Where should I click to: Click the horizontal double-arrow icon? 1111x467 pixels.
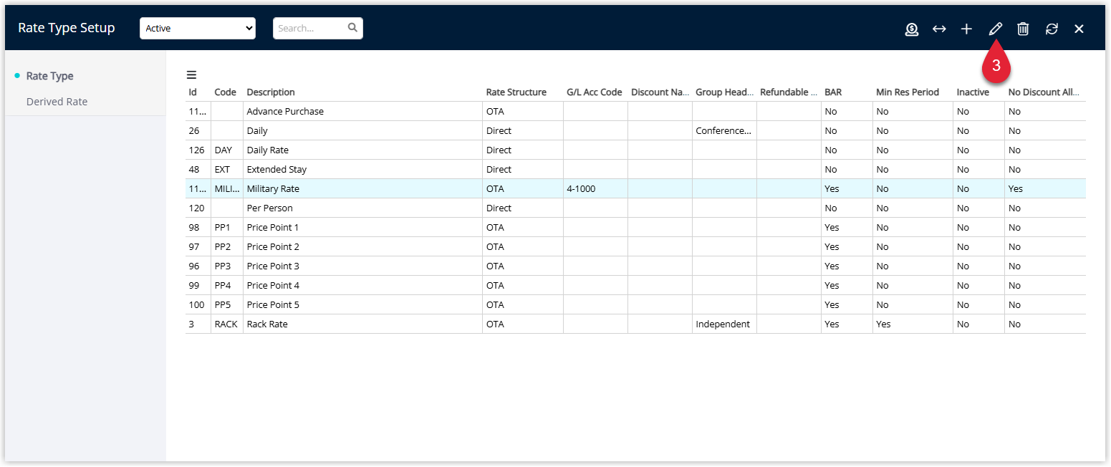click(x=939, y=29)
